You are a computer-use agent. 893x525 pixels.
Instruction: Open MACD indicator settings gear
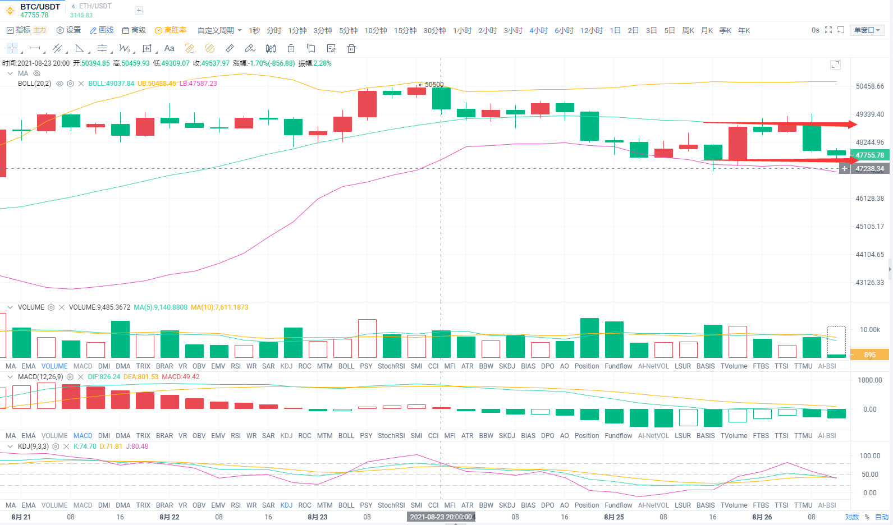click(x=70, y=377)
